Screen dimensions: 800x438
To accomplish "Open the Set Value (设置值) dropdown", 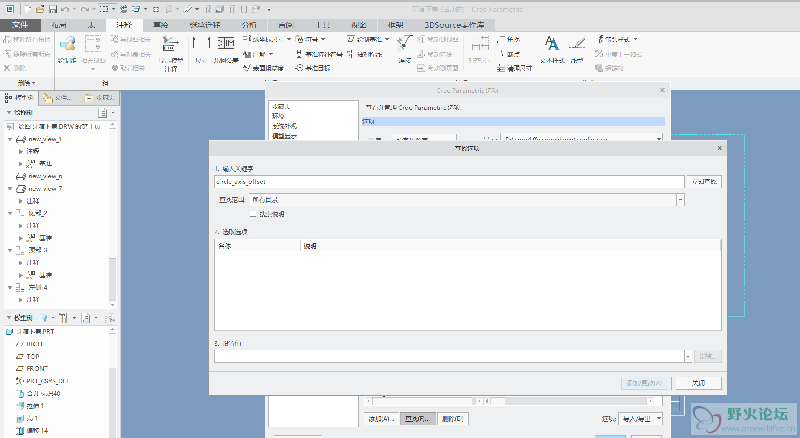I will (688, 356).
